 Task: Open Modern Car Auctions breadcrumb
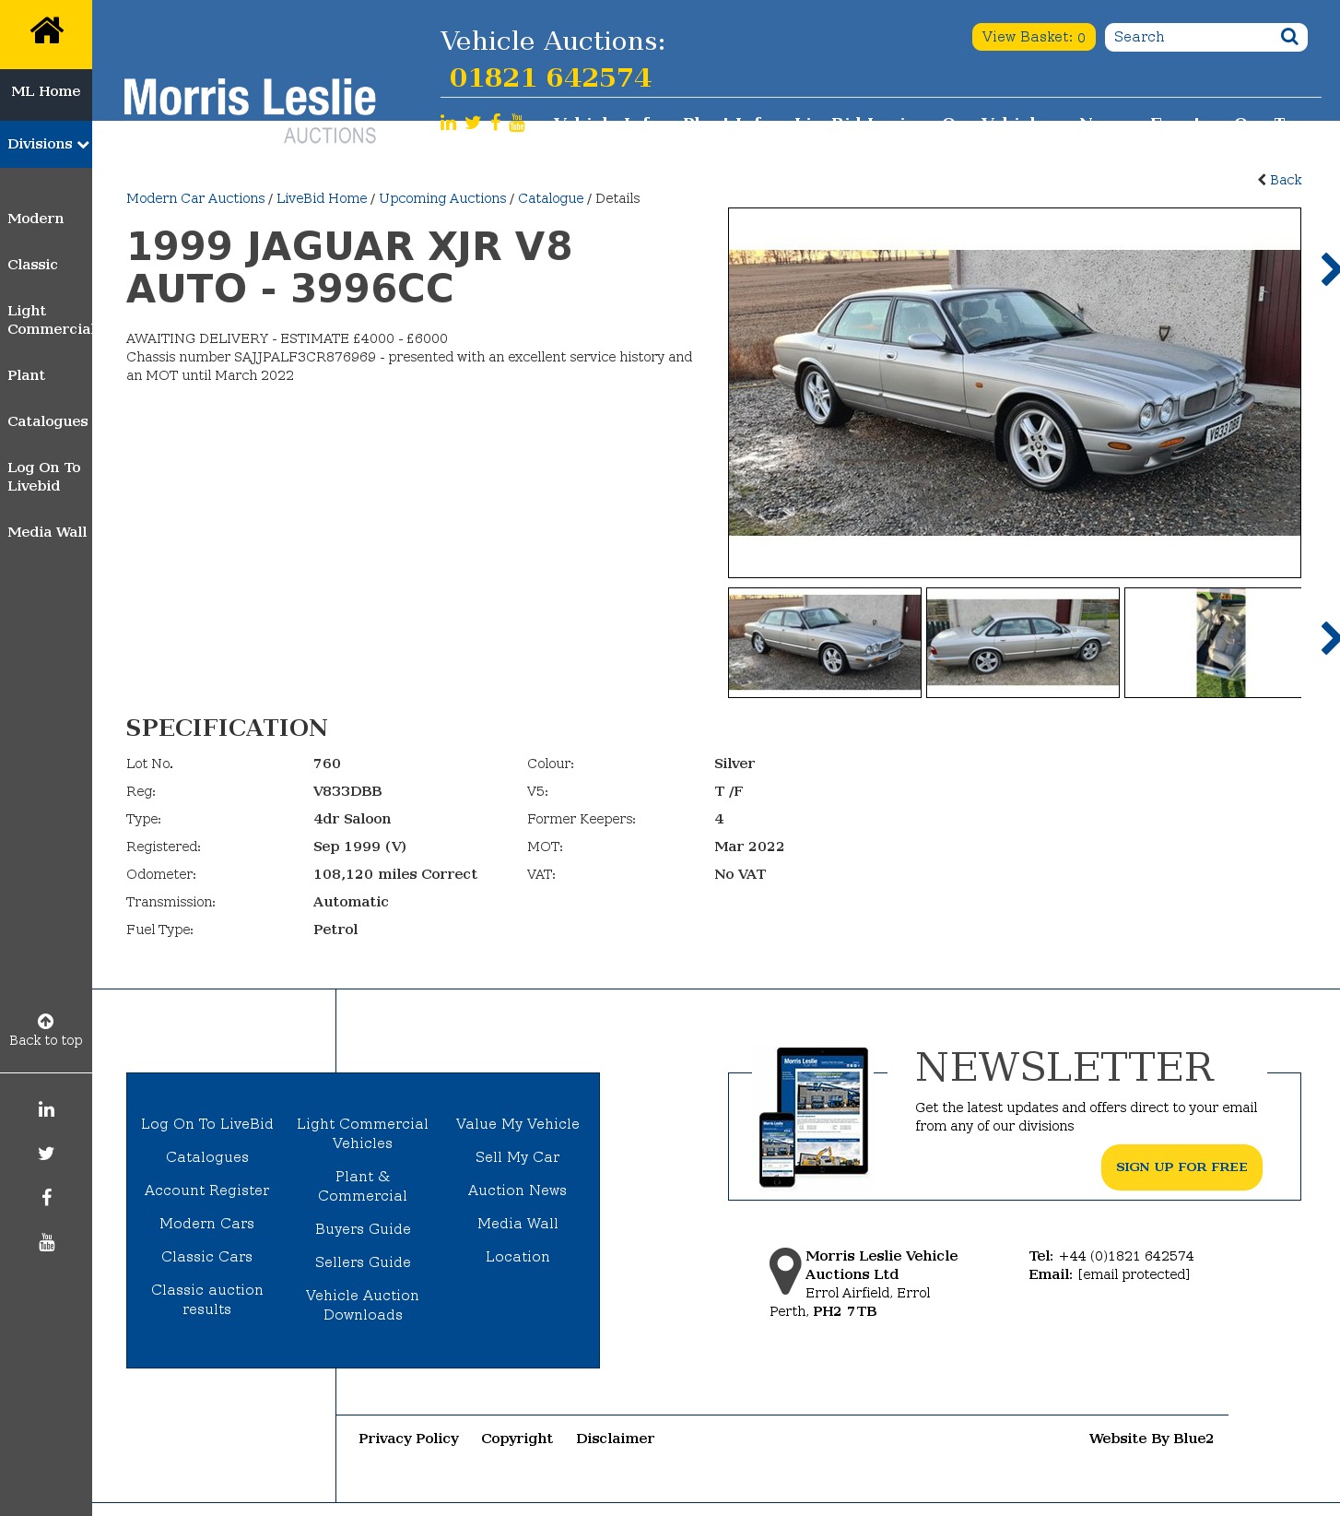(195, 198)
